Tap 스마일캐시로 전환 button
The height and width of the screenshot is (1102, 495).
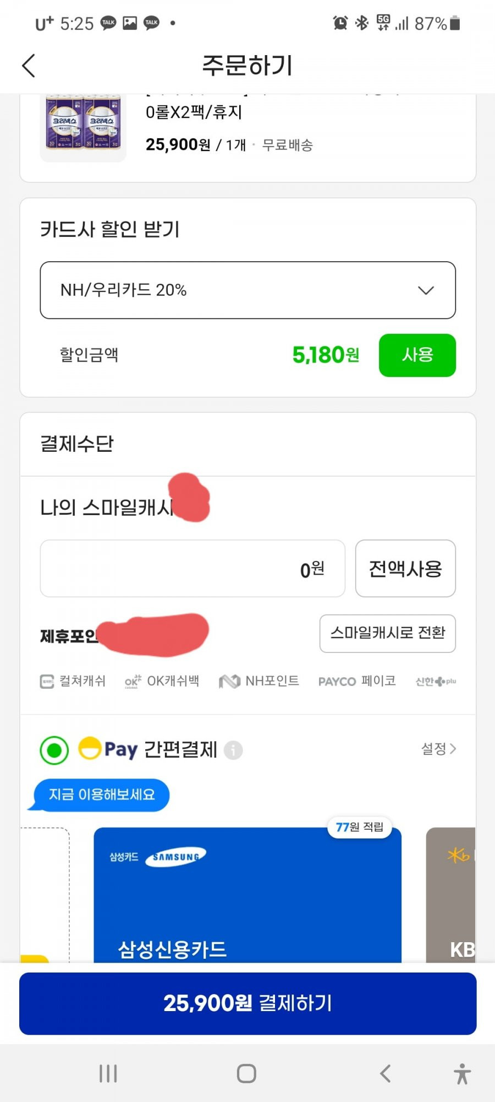[x=388, y=633]
